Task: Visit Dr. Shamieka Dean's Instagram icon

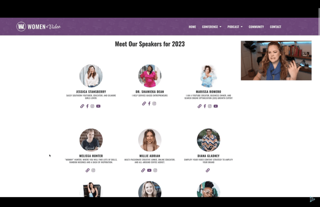Action: [x=154, y=103]
